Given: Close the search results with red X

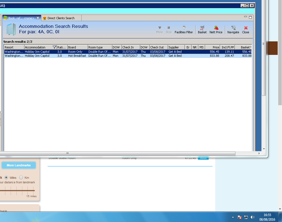Looking at the screenshot, I should [x=245, y=30].
